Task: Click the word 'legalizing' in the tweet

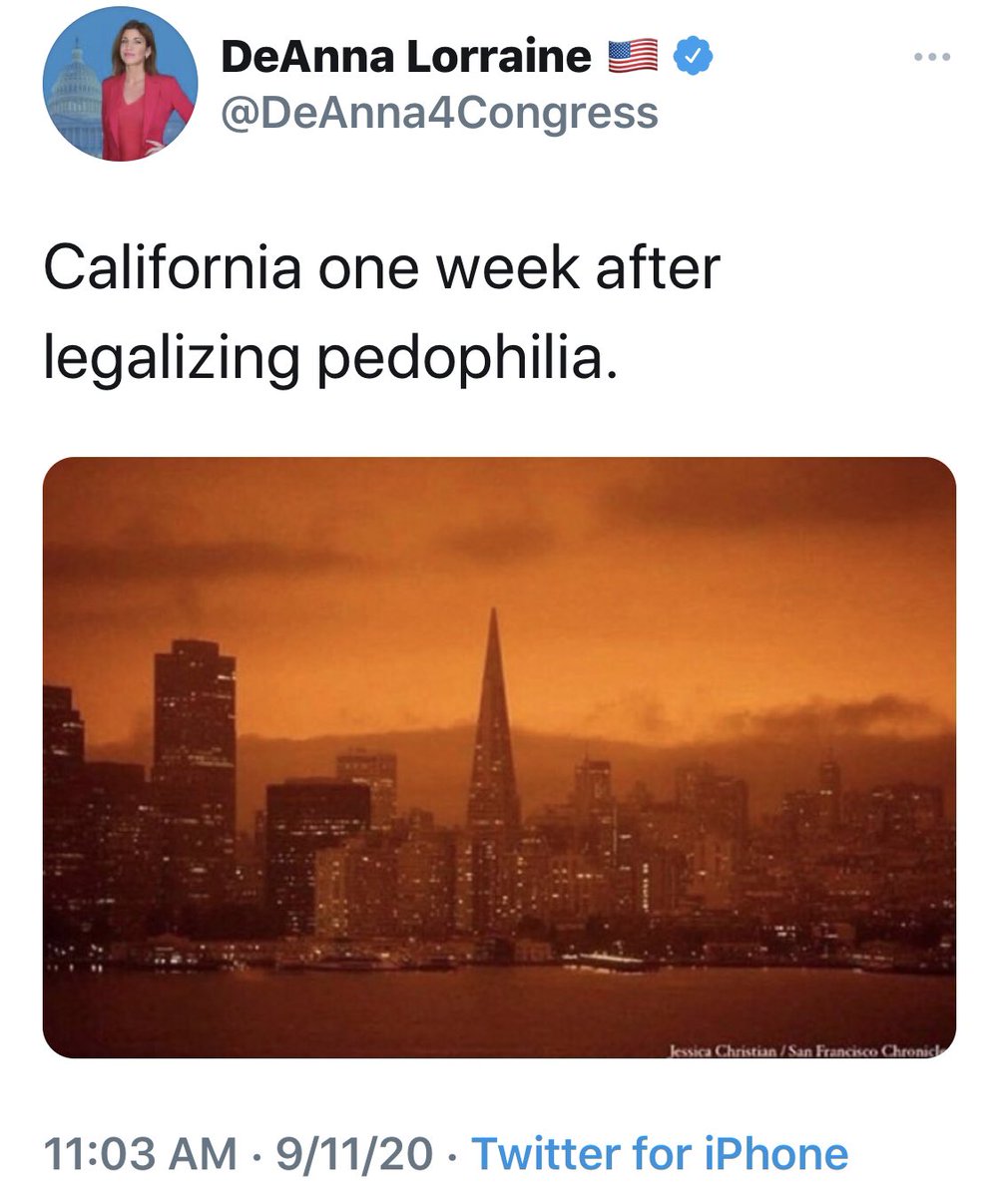Action: (171, 360)
